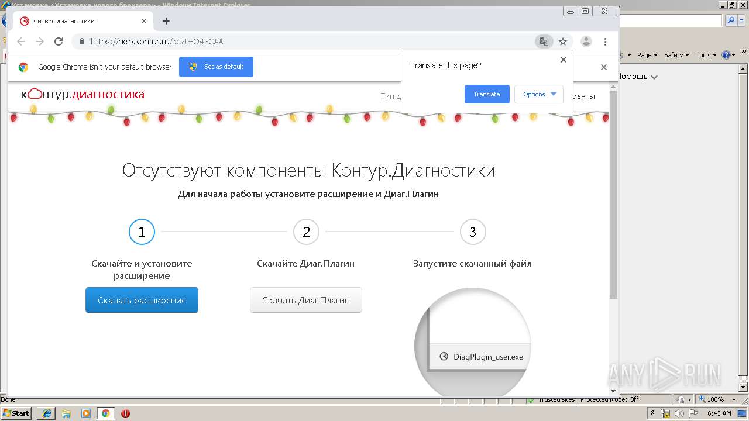The image size is (749, 421).
Task: Go back using Chrome's back arrow
Action: [x=21, y=42]
